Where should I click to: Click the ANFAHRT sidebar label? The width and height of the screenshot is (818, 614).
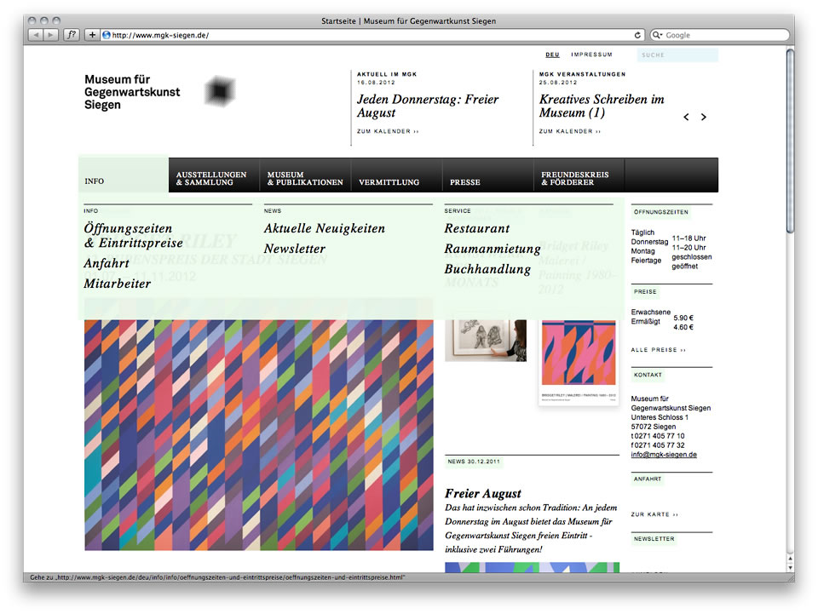648,479
